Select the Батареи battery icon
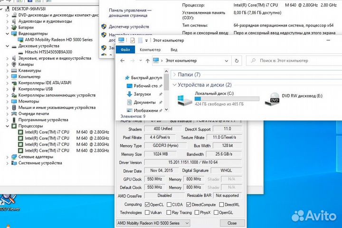342x228 pixels. point(14,27)
